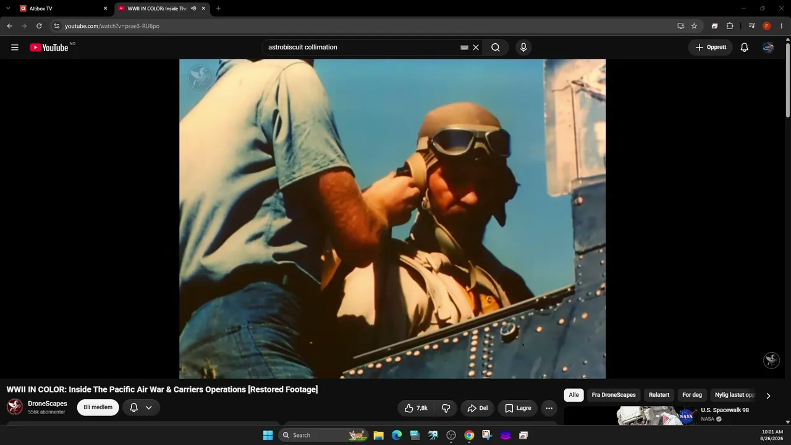Select the "For deg" filter chip

tap(692, 395)
